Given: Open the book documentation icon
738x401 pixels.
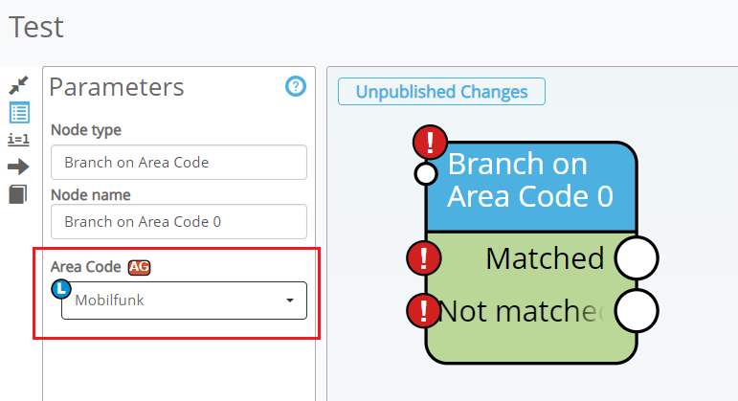Looking at the screenshot, I should pos(18,194).
